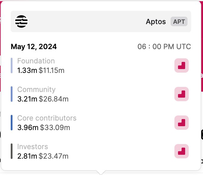Viewport: 203px width, 175px height.
Task: Click the Foundation color bar
Action: (12, 65)
